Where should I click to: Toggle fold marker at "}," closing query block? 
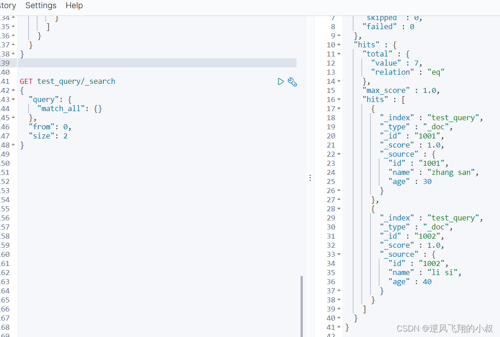[x=13, y=117]
